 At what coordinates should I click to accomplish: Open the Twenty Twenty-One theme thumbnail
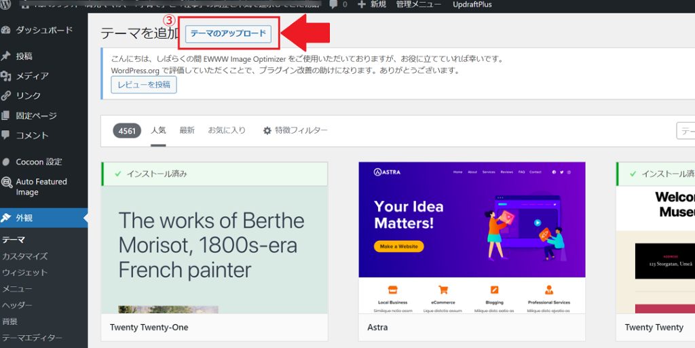pos(214,250)
